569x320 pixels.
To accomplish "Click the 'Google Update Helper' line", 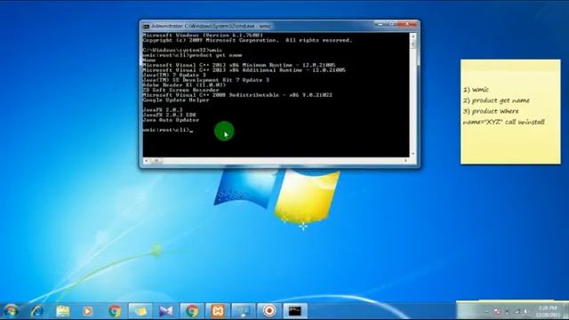I will (x=176, y=100).
